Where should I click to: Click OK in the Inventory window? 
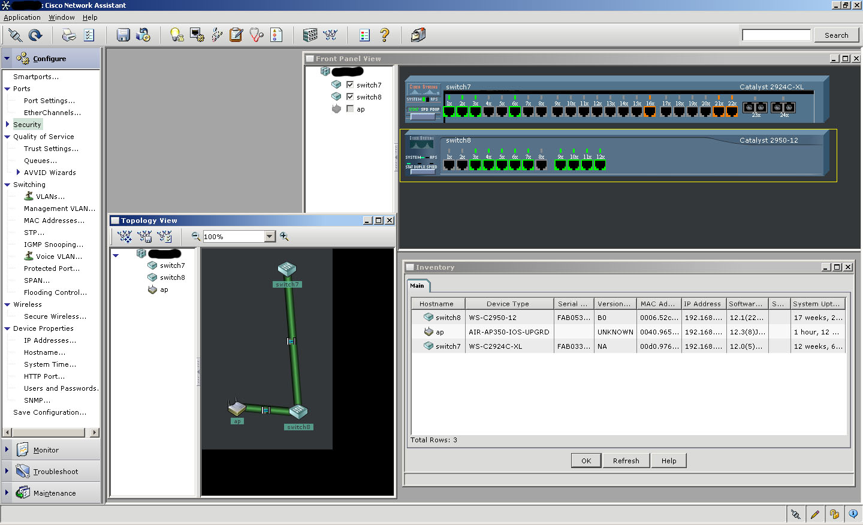[x=586, y=461]
